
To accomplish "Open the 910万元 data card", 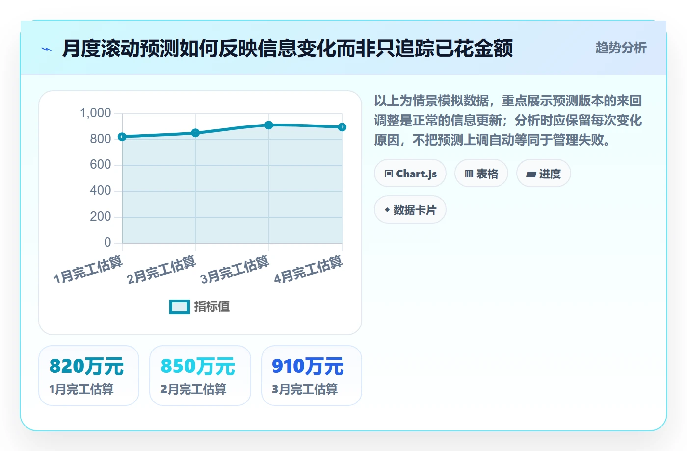I will (x=312, y=376).
